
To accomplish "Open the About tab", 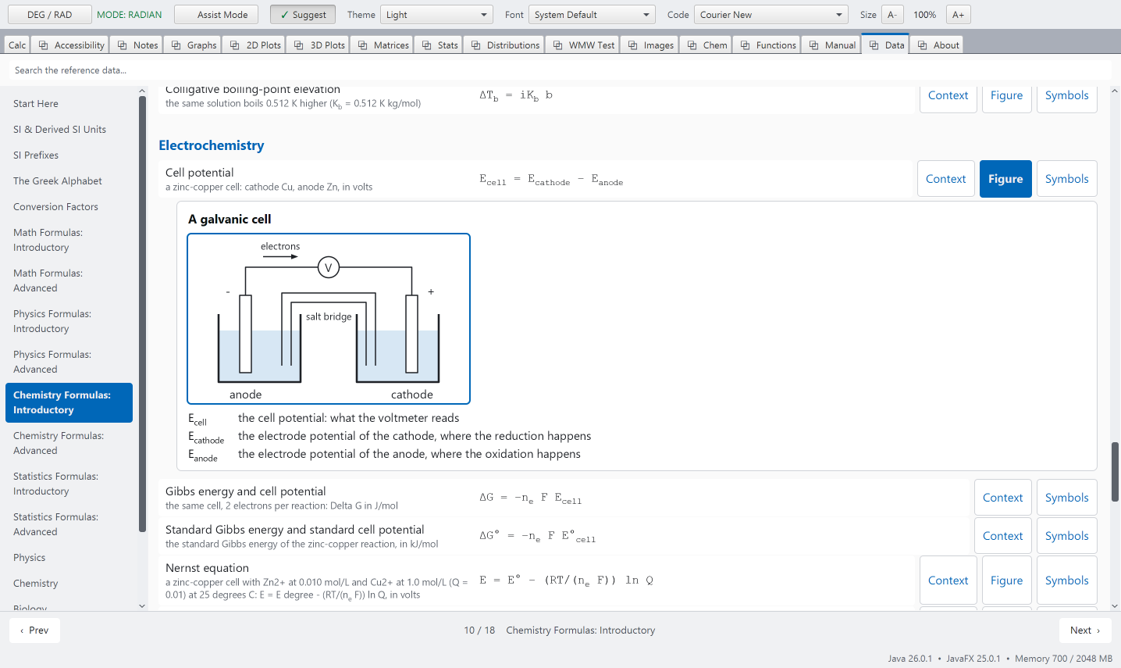I will (x=937, y=45).
